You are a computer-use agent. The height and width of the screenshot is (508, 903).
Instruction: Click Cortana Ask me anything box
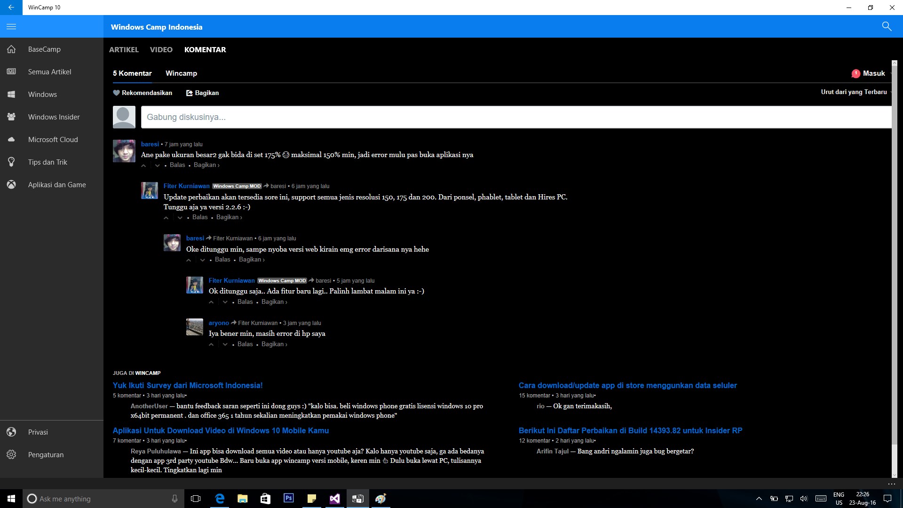pyautogui.click(x=103, y=499)
